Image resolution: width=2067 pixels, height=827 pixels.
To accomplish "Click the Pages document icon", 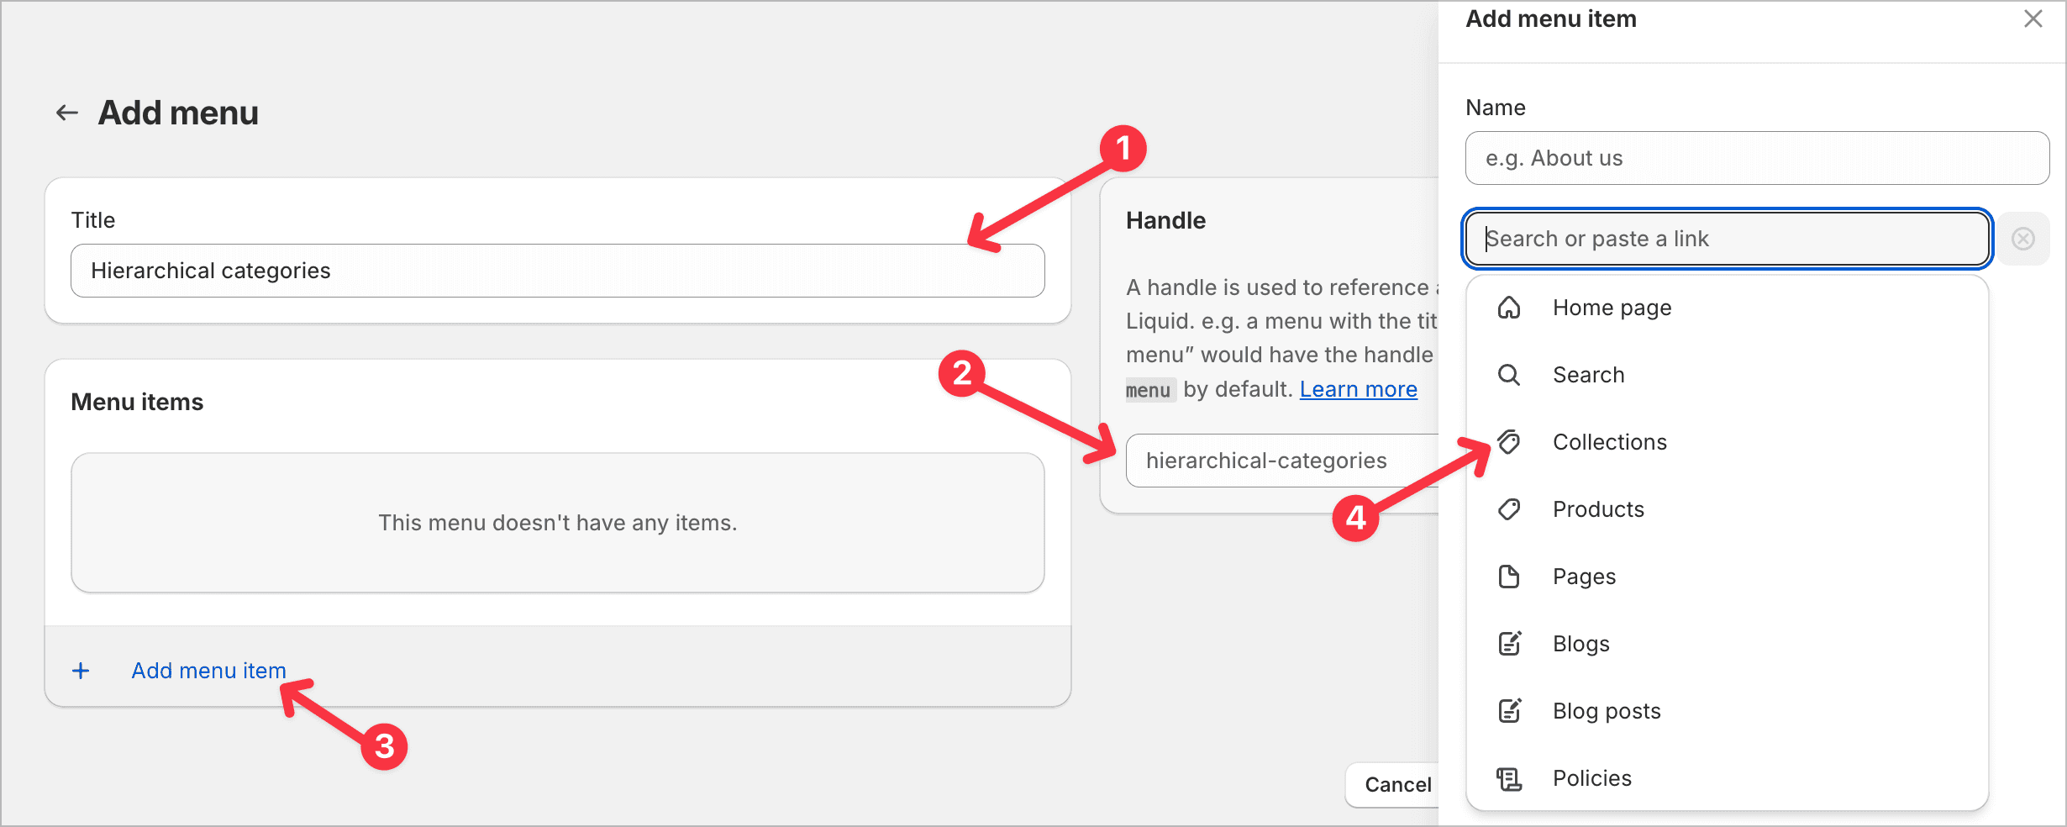I will tap(1509, 577).
